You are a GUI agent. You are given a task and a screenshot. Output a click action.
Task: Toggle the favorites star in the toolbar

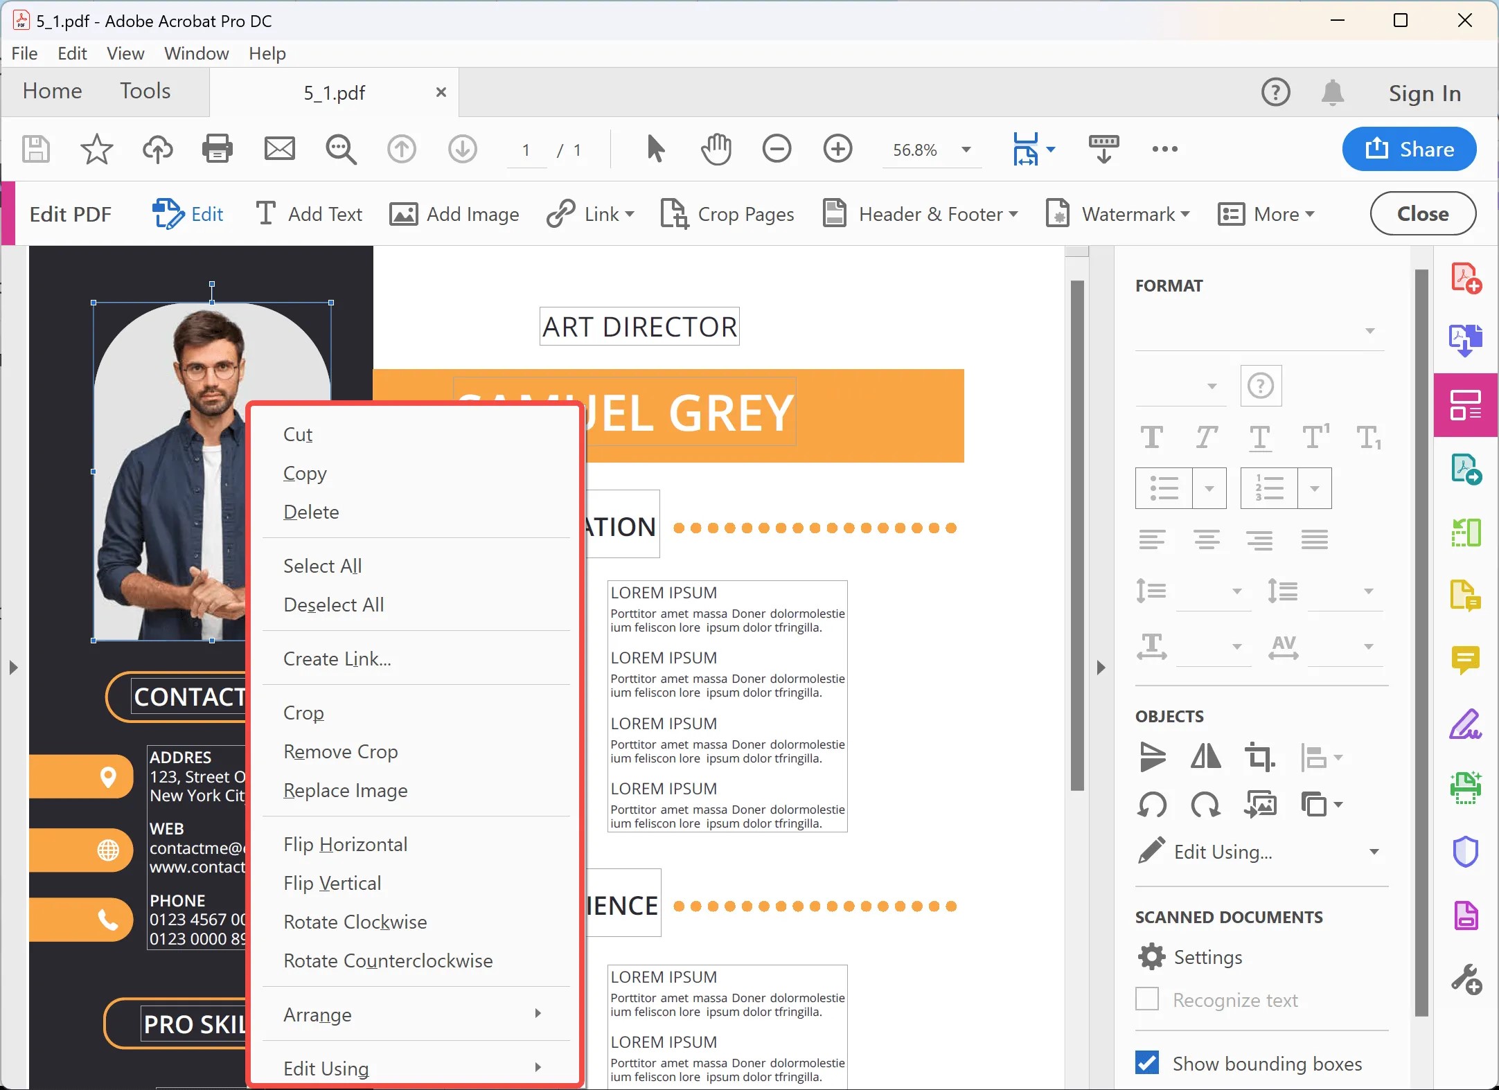pos(96,149)
